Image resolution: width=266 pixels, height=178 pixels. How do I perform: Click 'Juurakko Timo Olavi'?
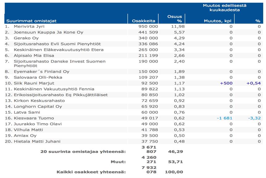(38, 124)
